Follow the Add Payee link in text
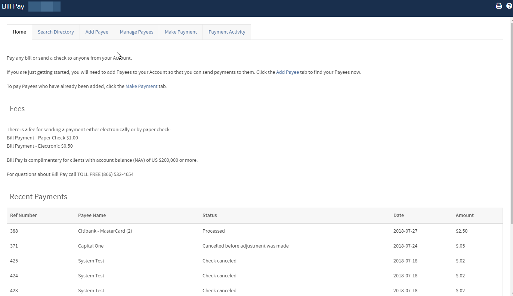Screen dimensions: 513x296 tap(287, 72)
